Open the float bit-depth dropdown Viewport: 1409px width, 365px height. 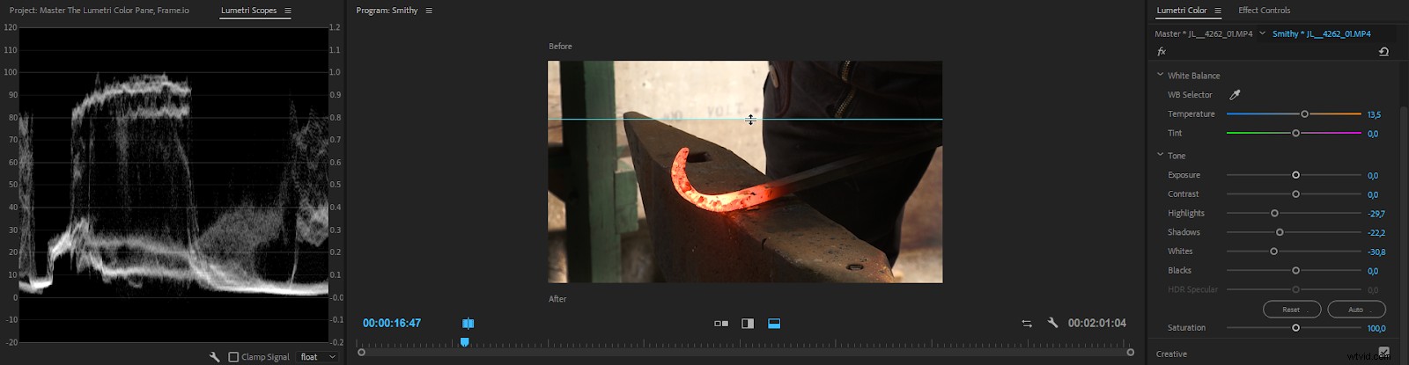pyautogui.click(x=318, y=357)
